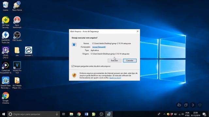Click the overlay windows icon
Screen dimensions: 209x117
[186, 105]
